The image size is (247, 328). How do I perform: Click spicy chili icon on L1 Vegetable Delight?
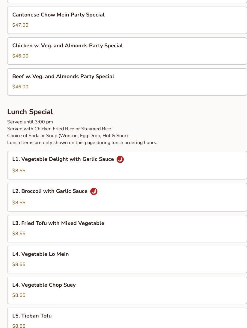120,159
